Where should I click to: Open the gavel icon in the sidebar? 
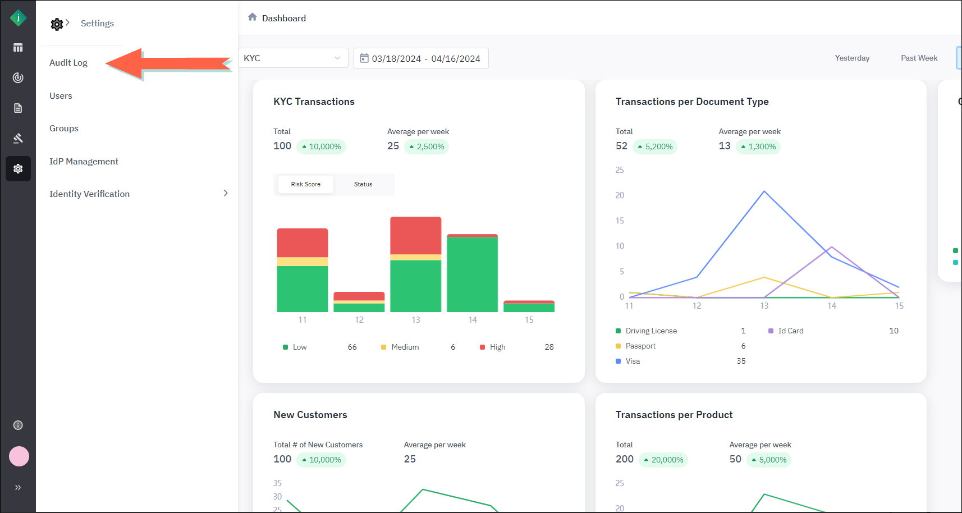pyautogui.click(x=18, y=138)
